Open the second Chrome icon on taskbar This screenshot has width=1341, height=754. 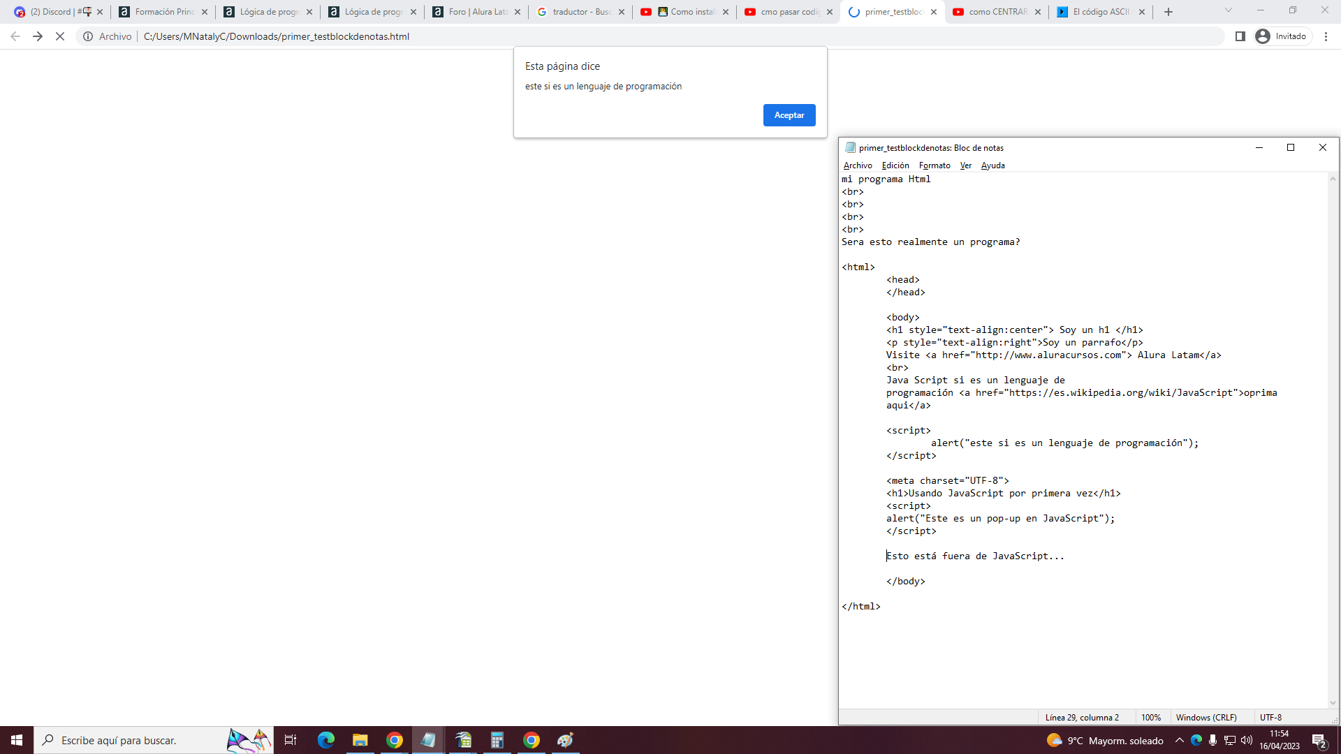532,740
